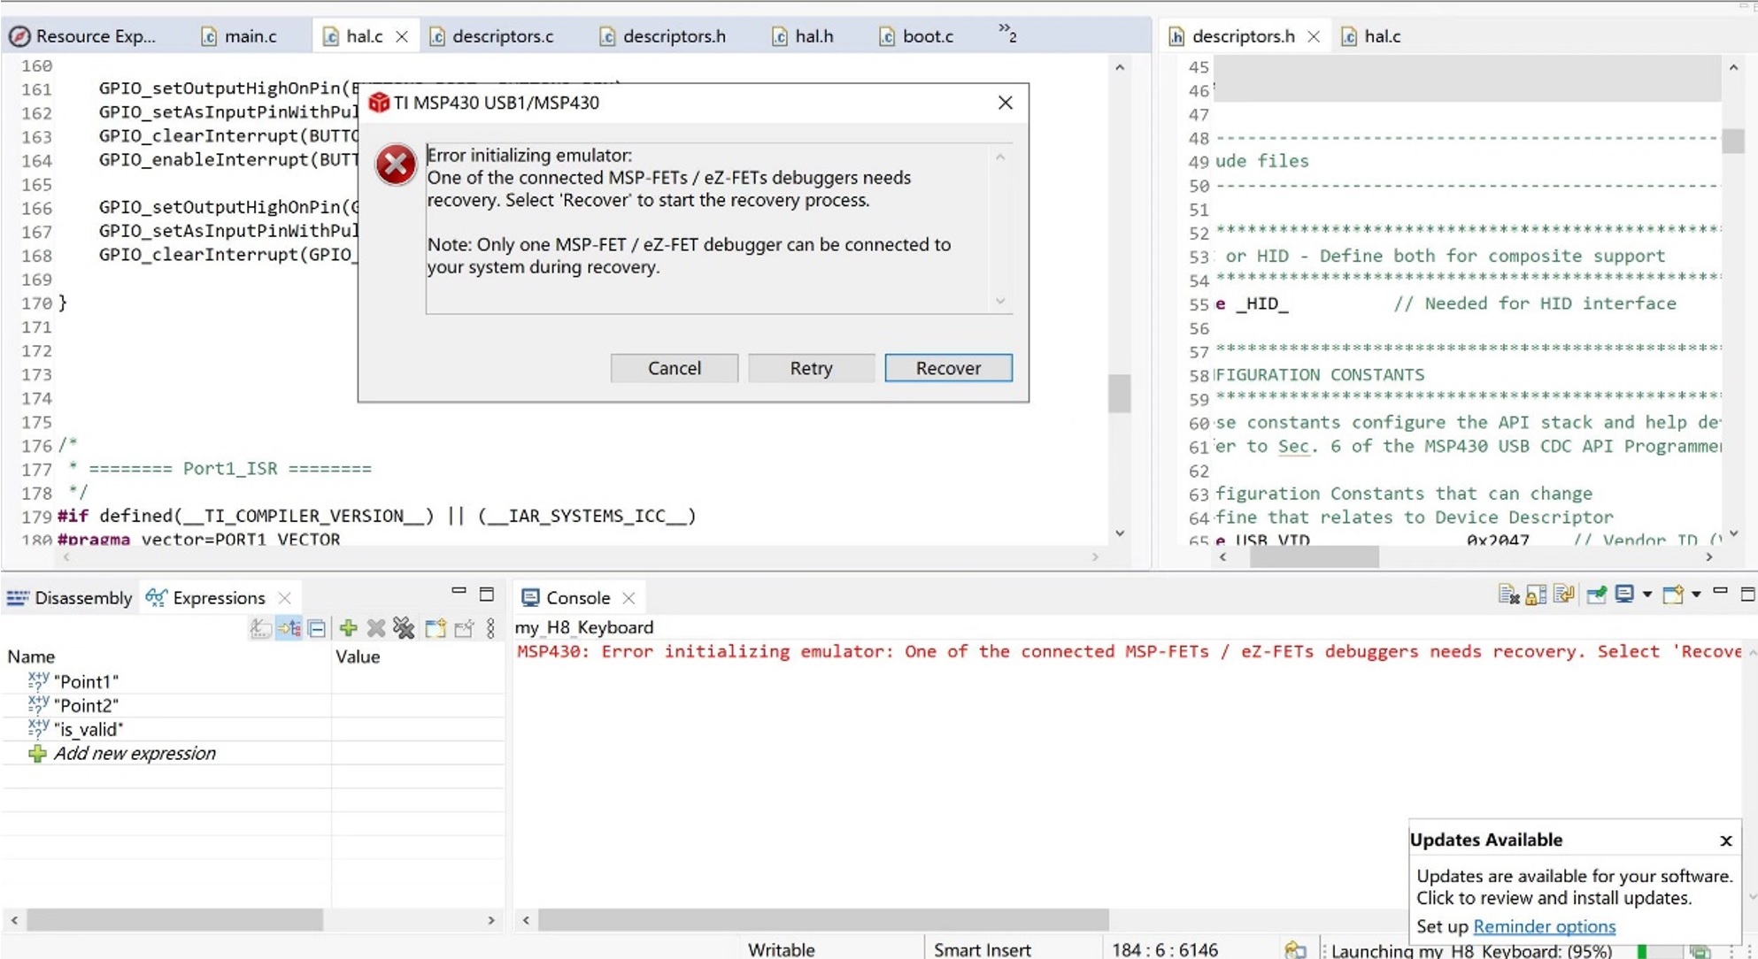Switch to the main.c editor tab
The width and height of the screenshot is (1758, 959).
(x=239, y=36)
